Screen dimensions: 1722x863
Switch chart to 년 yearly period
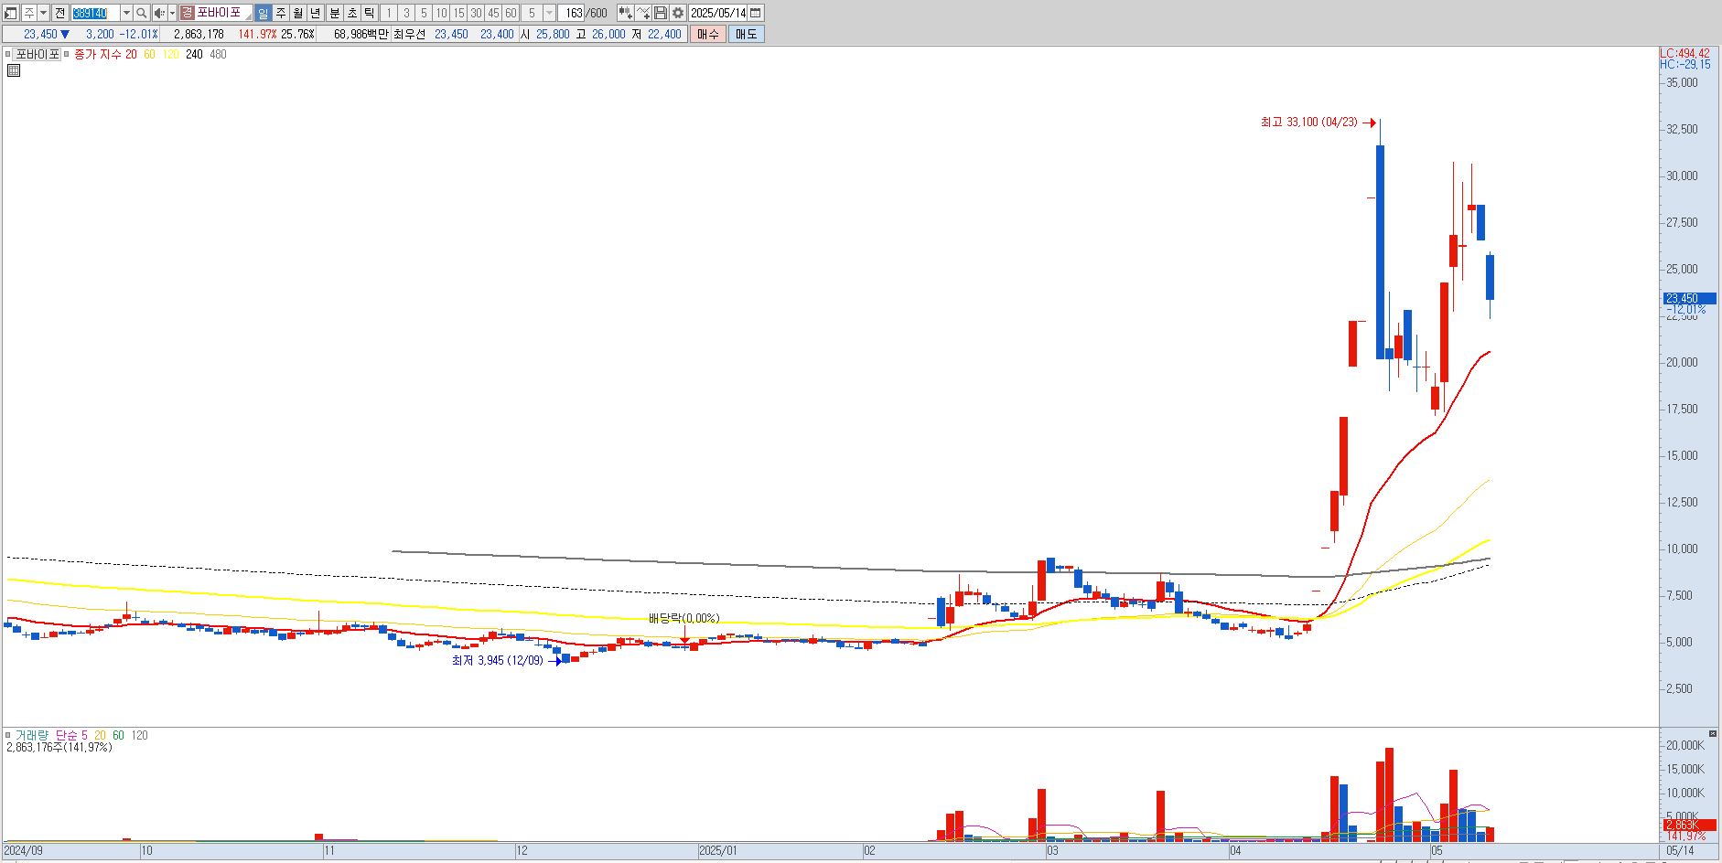click(x=316, y=13)
